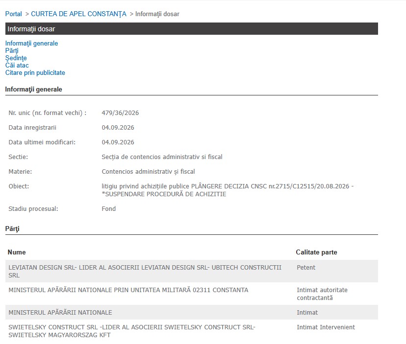This screenshot has width=406, height=344.
Task: Go to CURTEA DE APEL CONSTANȚA breadcrumb
Action: [x=79, y=14]
